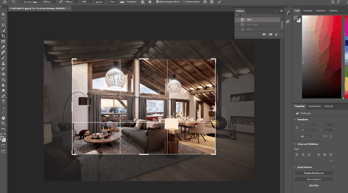
Task: Select the Crop tool in the toolbar
Action: pos(3,36)
